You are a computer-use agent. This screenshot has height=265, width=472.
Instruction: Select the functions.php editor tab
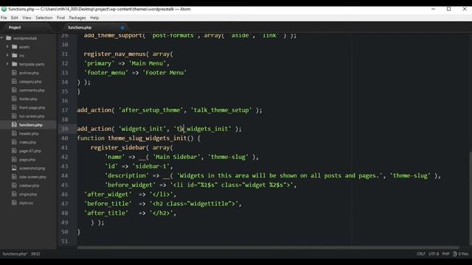tap(80, 27)
